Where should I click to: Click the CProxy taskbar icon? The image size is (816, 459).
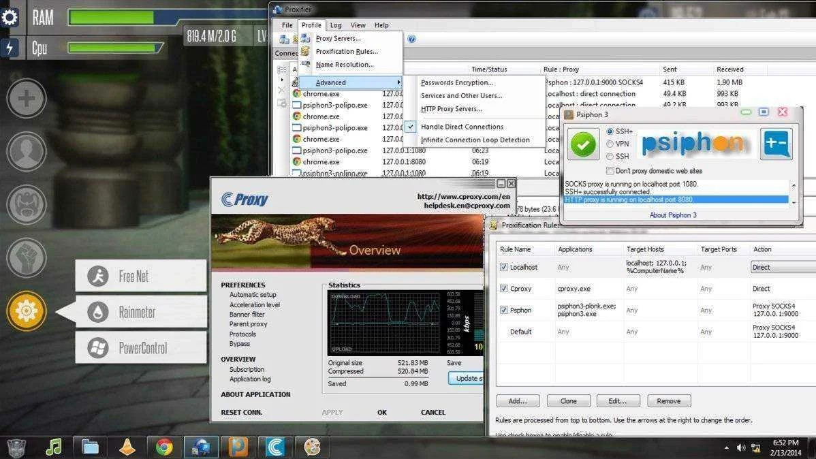[x=275, y=447]
